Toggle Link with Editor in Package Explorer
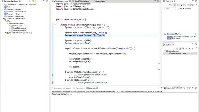 click(x=33, y=1)
